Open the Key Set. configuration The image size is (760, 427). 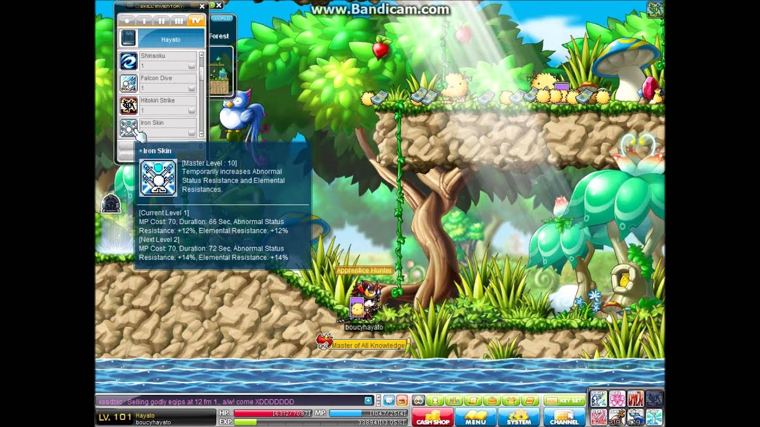coord(565,400)
